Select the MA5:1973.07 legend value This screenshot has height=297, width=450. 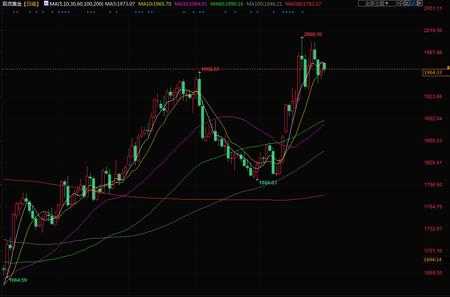pyautogui.click(x=120, y=4)
